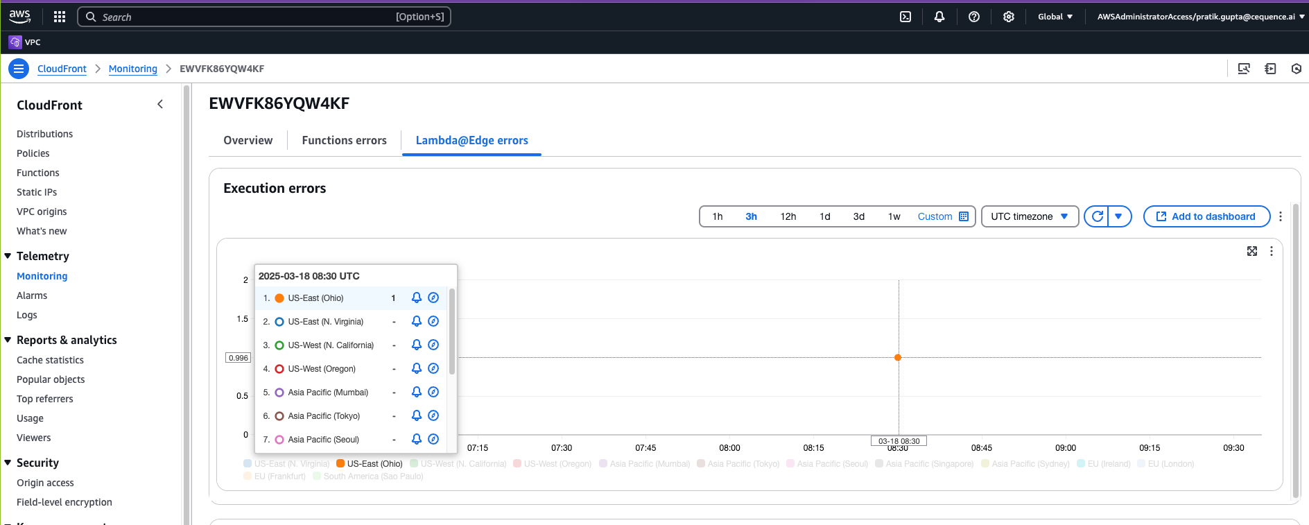Viewport: 1309px width, 525px height.
Task: Open the monitor icon in breadcrumb bar
Action: pyautogui.click(x=1244, y=69)
